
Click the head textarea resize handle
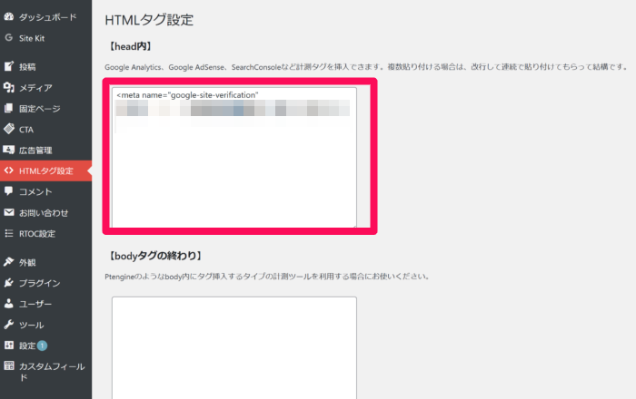(354, 226)
